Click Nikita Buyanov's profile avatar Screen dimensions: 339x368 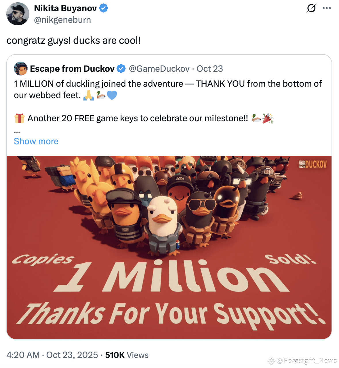(x=18, y=14)
